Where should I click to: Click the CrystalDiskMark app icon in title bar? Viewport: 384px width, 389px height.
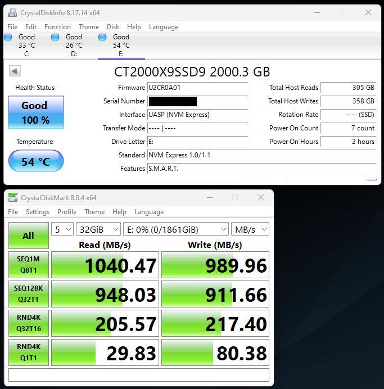tap(13, 198)
